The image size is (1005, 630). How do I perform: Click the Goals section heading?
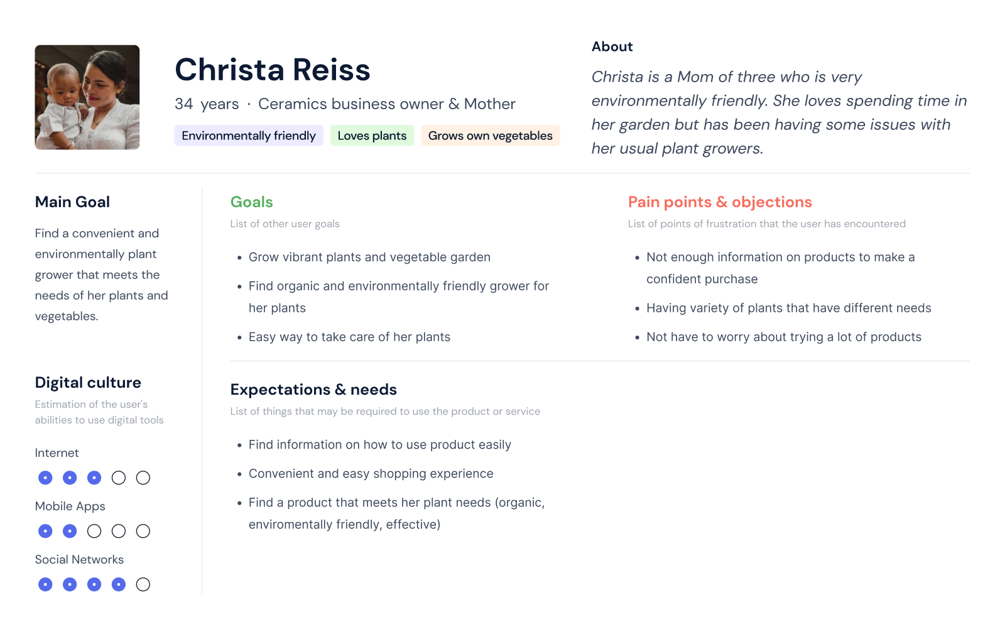(x=252, y=202)
